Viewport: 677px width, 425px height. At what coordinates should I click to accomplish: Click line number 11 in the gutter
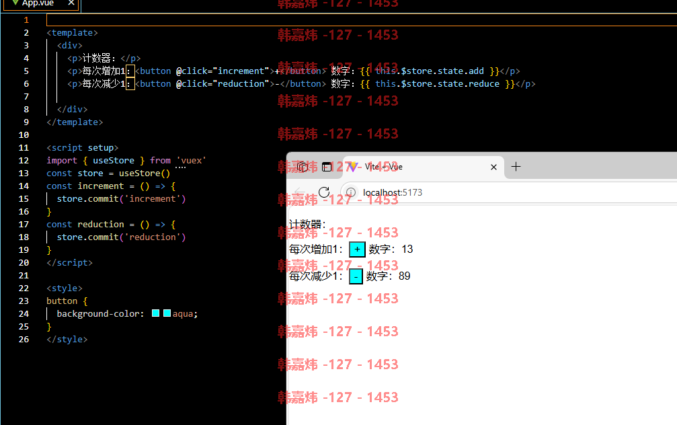tap(24, 148)
